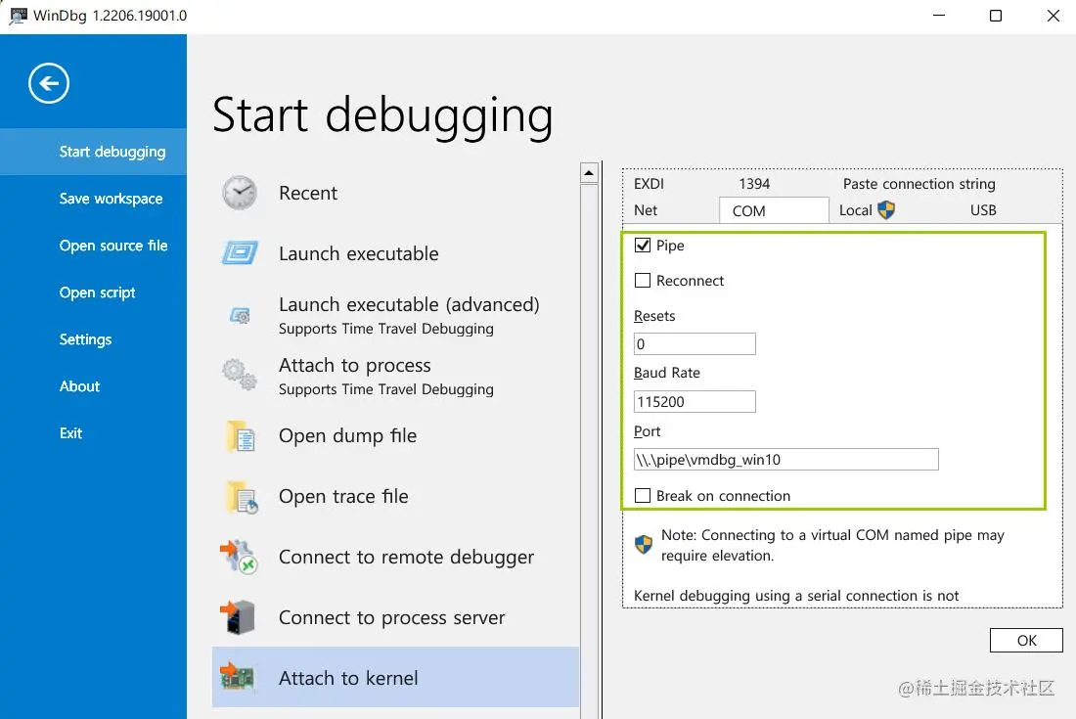1076x719 pixels.
Task: Select Start debugging in the sidebar
Action: coord(93,152)
